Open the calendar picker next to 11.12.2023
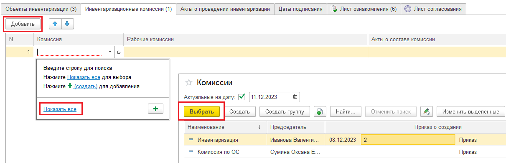This screenshot has width=506, height=163. (295, 97)
